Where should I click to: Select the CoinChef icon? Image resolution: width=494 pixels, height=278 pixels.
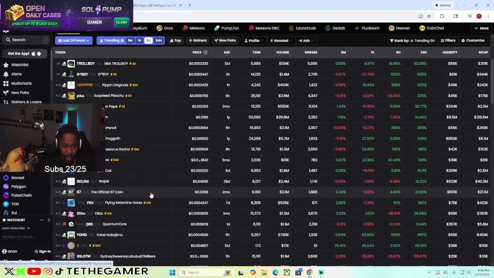[422, 28]
